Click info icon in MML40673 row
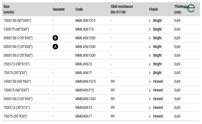The image size is (202, 124). (150, 64)
